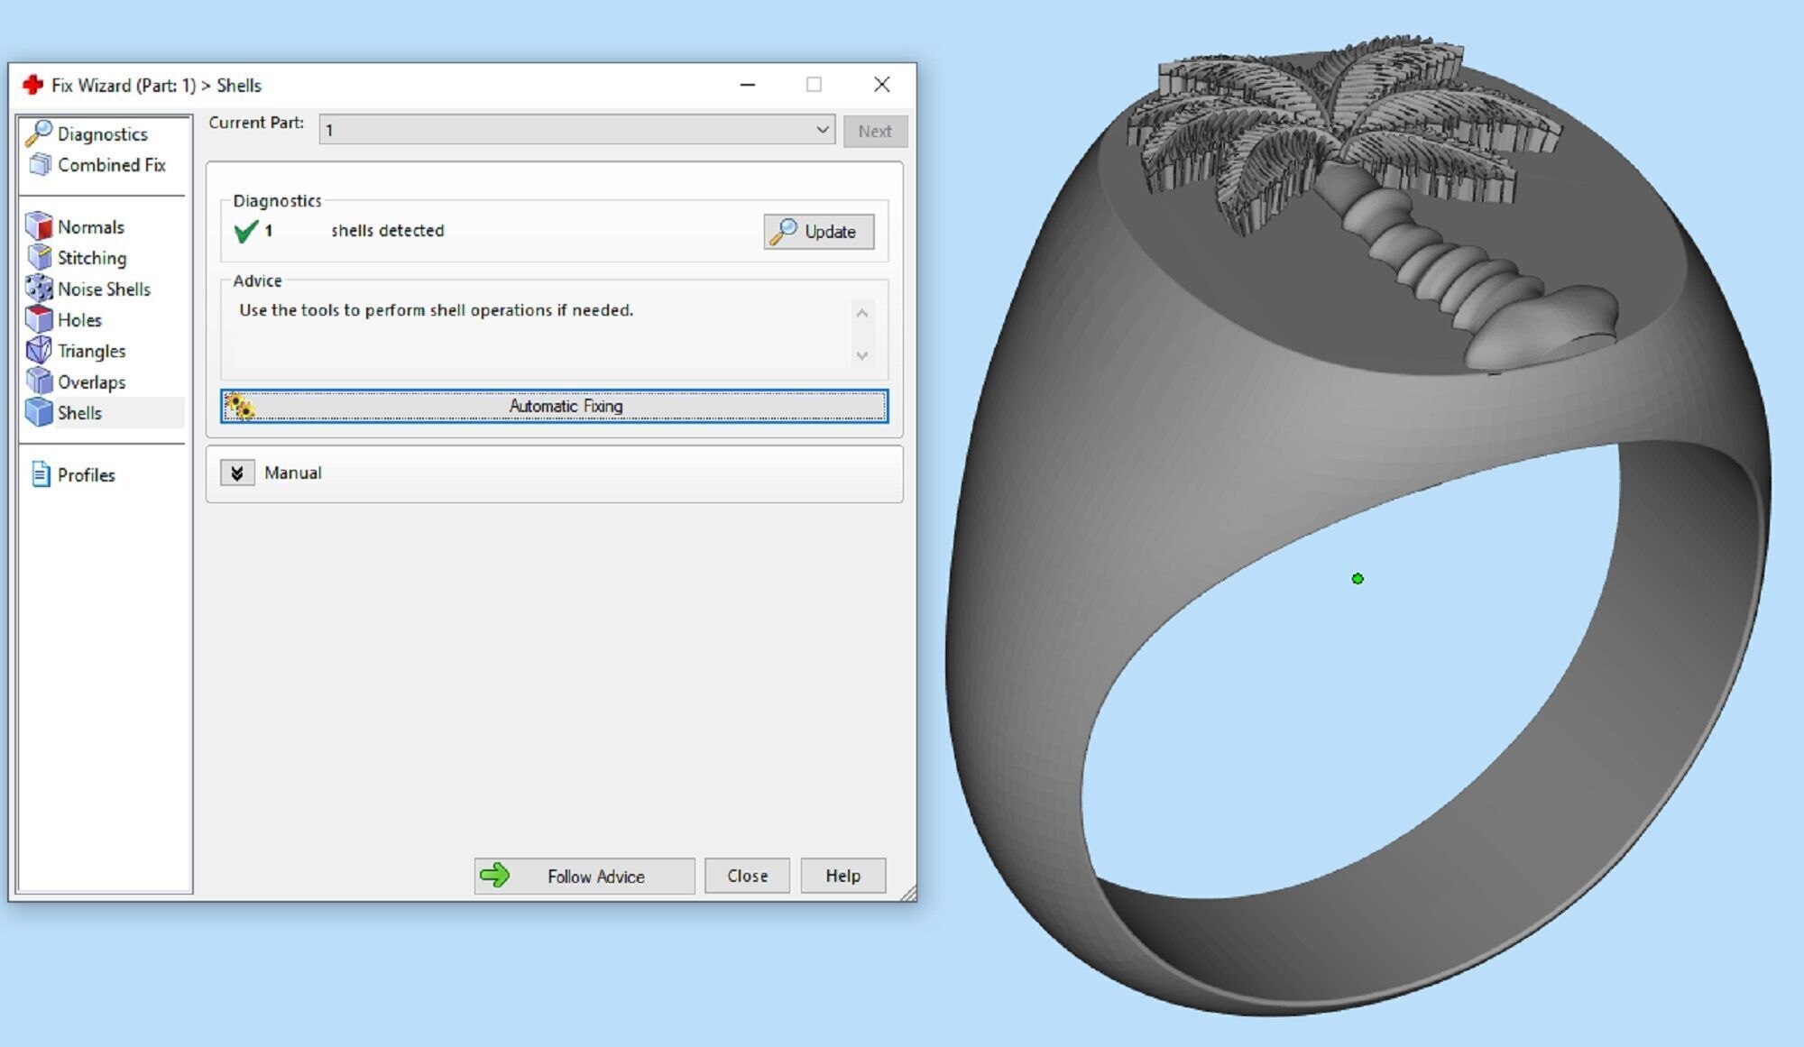Switch to the Stitching page label
The image size is (1804, 1047).
(x=92, y=258)
